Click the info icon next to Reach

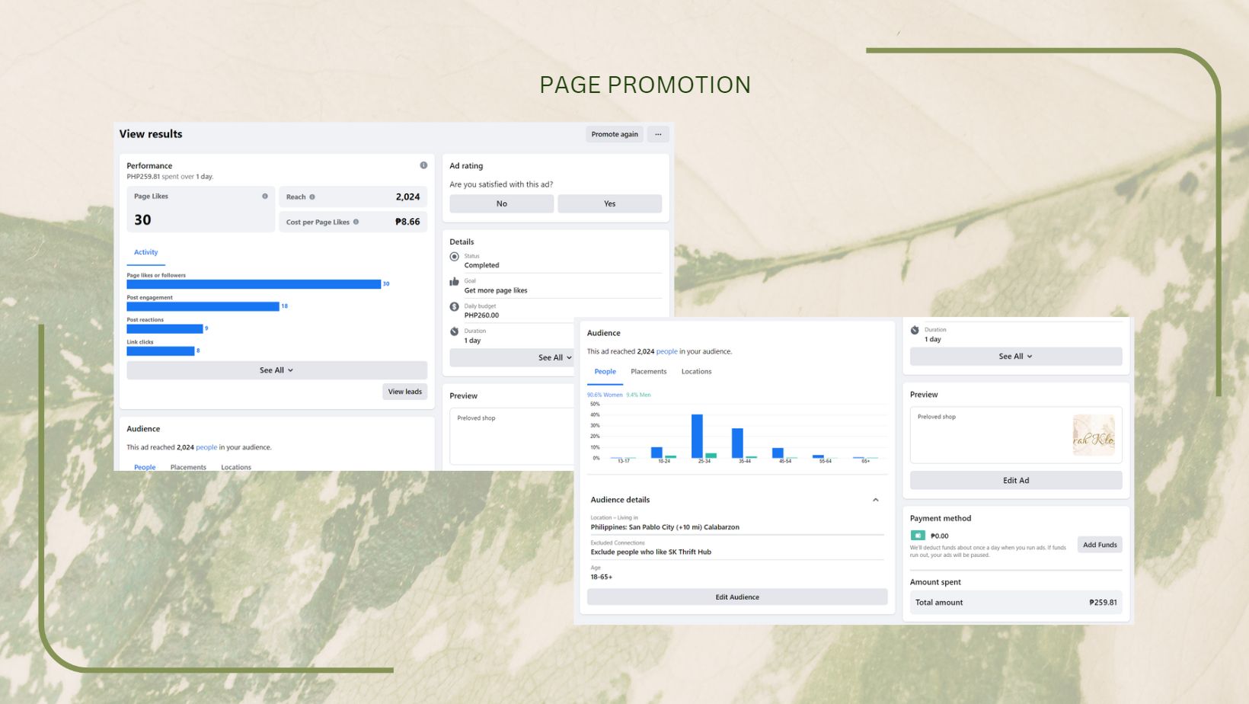312,197
